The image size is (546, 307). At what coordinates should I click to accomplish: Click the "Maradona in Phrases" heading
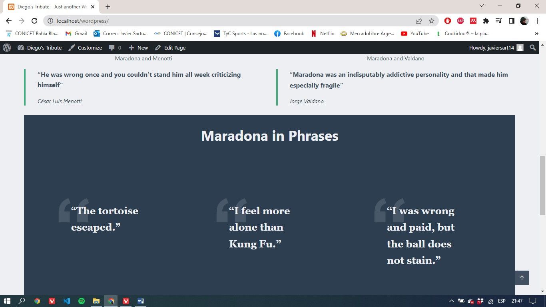click(x=270, y=136)
